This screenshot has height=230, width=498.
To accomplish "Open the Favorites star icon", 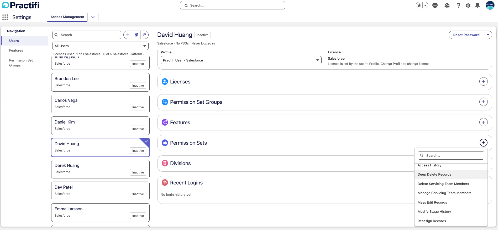I will (419, 5).
